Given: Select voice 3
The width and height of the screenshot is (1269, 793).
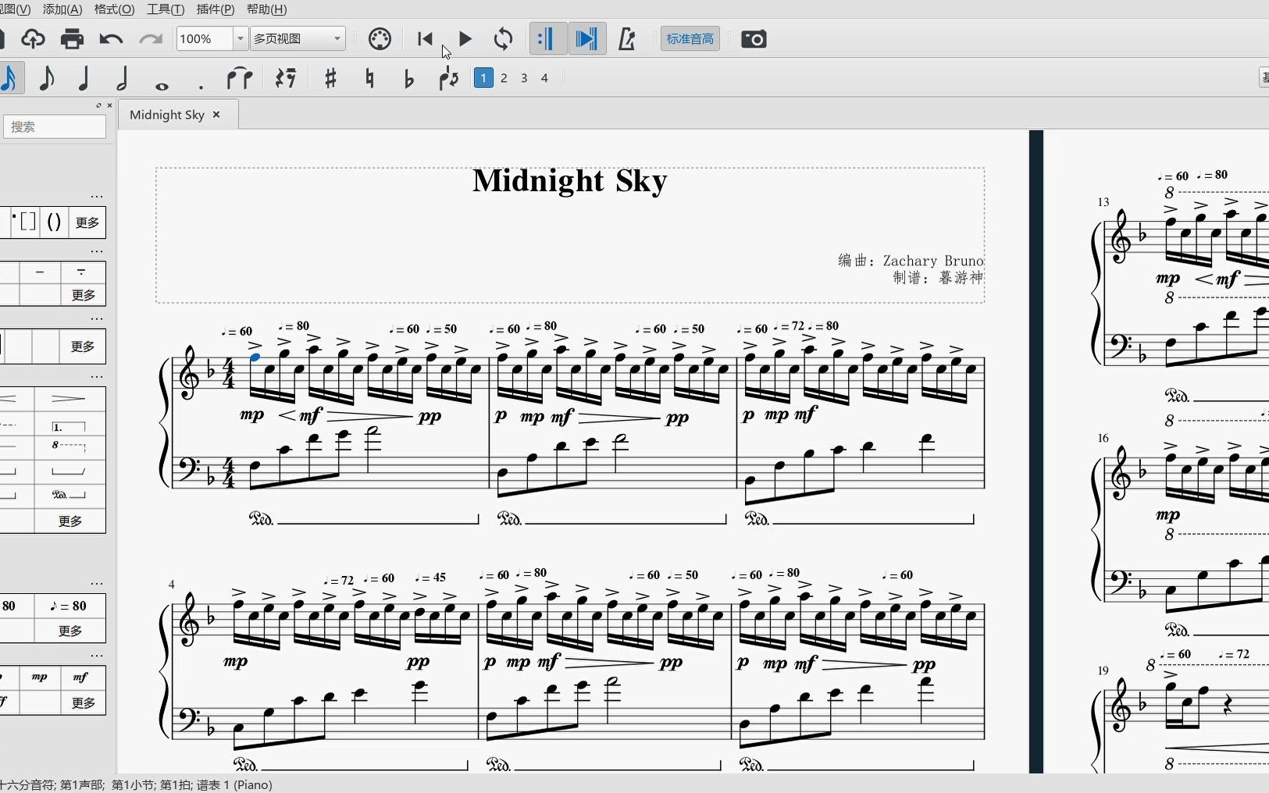Looking at the screenshot, I should tap(524, 78).
